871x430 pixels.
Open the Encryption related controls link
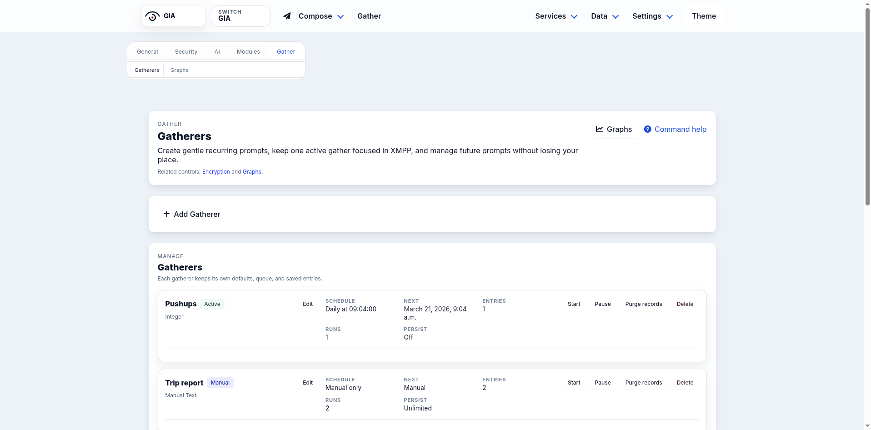216,172
